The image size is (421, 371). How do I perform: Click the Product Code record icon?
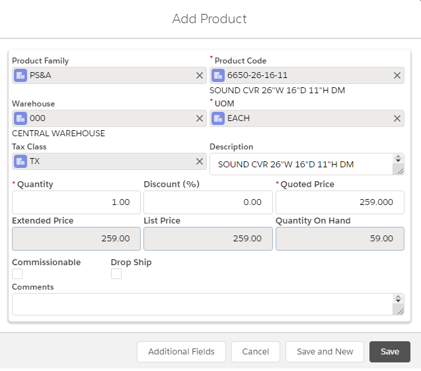point(218,75)
